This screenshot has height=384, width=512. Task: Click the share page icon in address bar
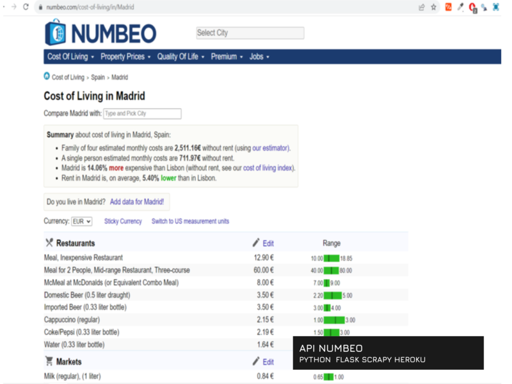[x=422, y=7]
